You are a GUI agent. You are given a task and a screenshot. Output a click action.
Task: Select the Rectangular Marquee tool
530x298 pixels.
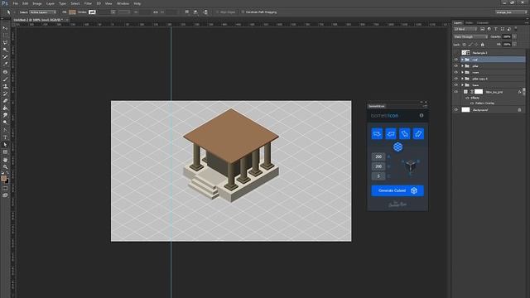tap(5, 35)
